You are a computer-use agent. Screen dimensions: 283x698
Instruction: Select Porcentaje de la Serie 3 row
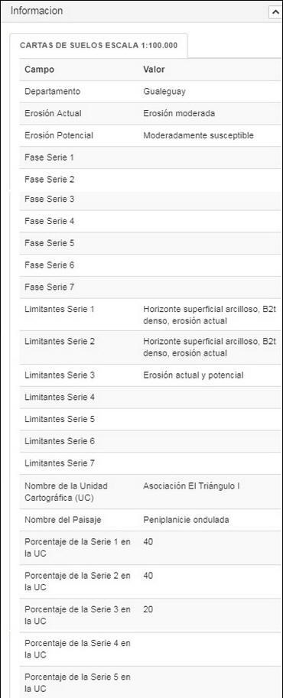click(151, 615)
